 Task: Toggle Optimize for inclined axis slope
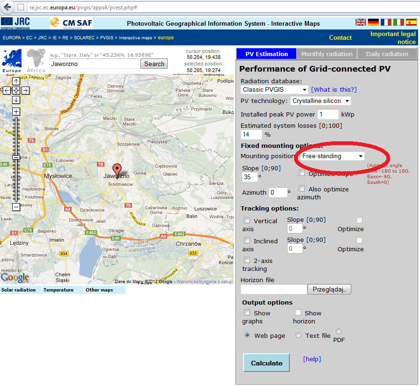[x=360, y=240]
